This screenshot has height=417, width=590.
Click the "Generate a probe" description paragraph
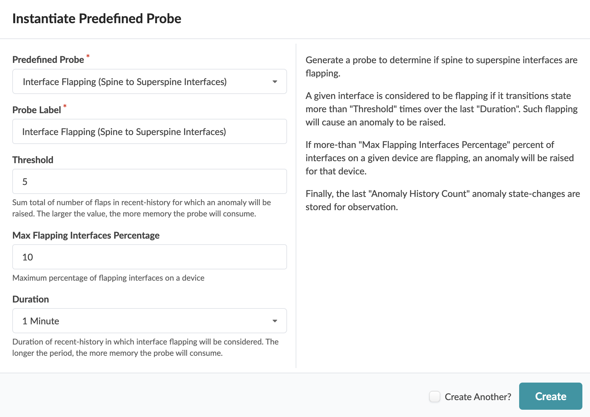pyautogui.click(x=441, y=67)
